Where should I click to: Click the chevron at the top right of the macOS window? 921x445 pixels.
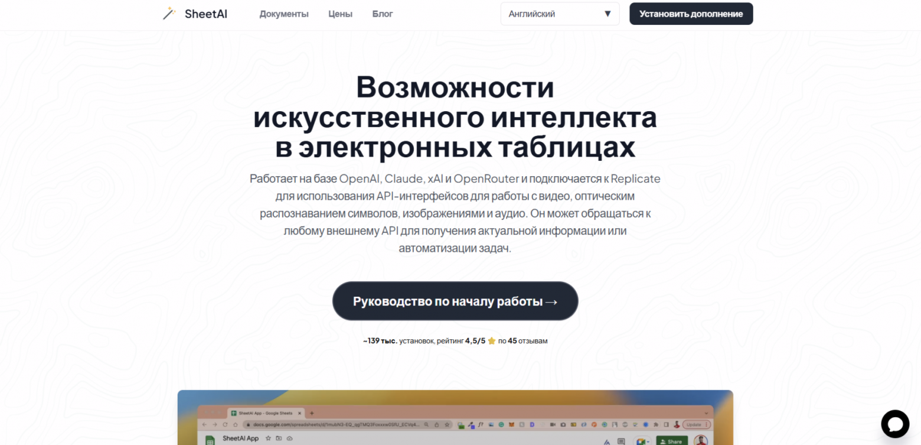point(705,413)
